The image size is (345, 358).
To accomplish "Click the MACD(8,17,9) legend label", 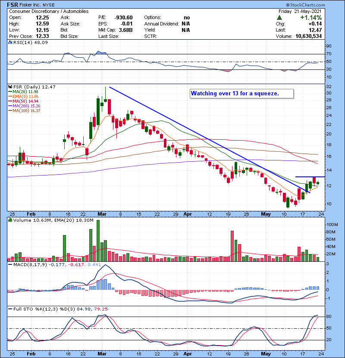I will (x=30, y=265).
